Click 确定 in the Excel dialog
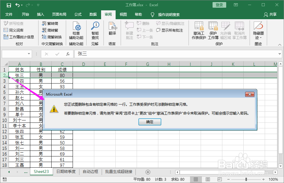The image size is (284, 183). click(x=150, y=122)
